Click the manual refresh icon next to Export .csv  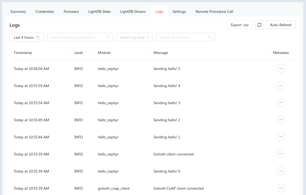259,25
